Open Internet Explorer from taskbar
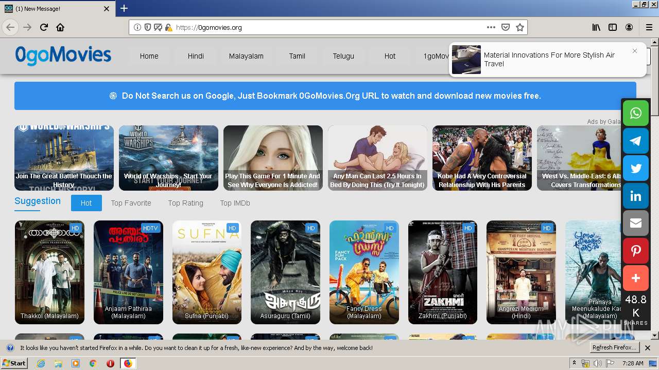This screenshot has height=370, width=659. pos(41,363)
